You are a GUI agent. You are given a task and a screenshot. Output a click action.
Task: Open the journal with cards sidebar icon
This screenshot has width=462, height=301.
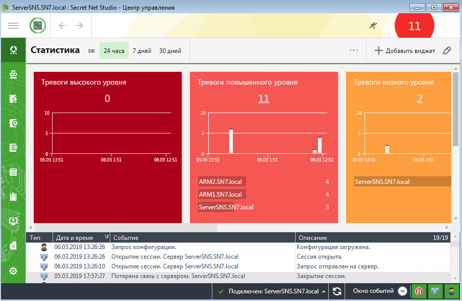point(13,148)
